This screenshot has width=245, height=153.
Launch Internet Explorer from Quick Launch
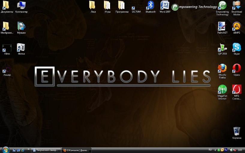pos(23,150)
